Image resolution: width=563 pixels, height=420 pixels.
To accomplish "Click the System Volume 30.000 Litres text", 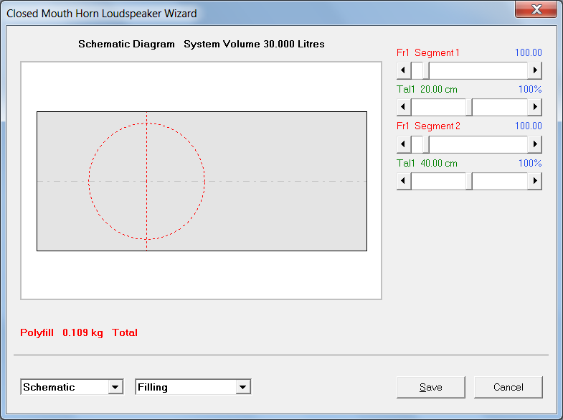I will 254,45.
